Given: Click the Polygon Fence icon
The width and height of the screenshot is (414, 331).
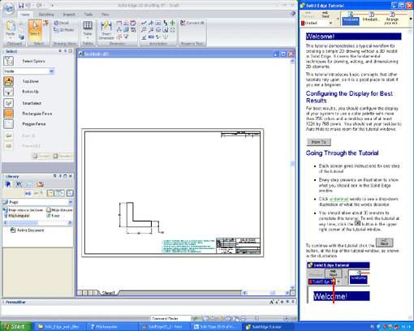Looking at the screenshot, I should [x=8, y=124].
